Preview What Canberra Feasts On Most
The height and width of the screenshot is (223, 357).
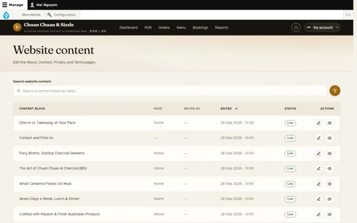(329, 184)
